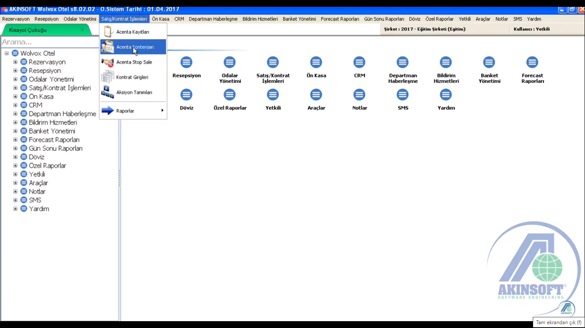Click the Kontrat Girişleri documents icon
This screenshot has width=585, height=328.
107,77
